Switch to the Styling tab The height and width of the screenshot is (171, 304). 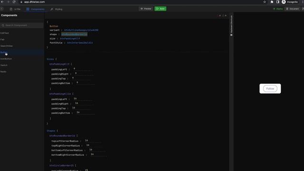(57, 9)
